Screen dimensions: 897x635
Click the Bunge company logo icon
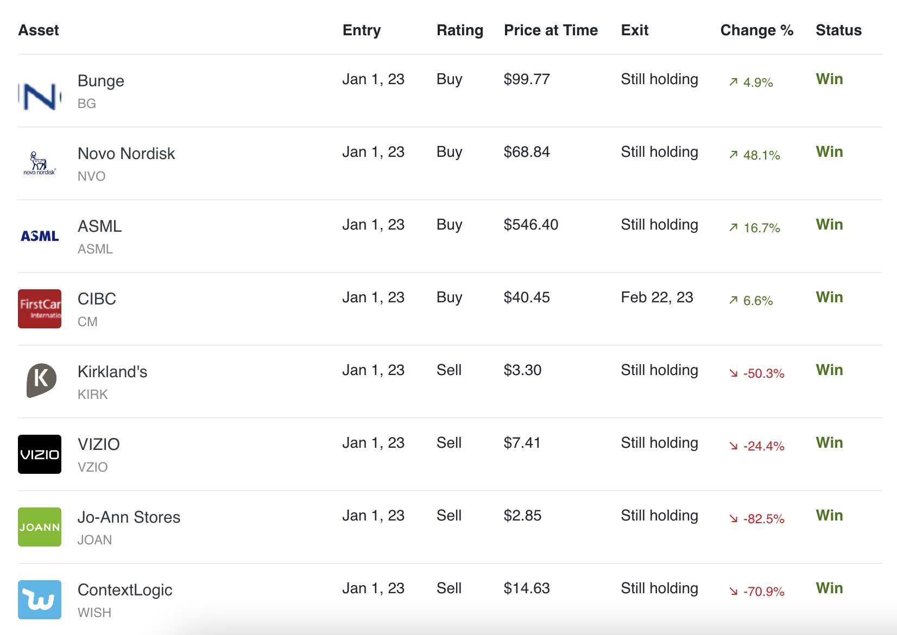(40, 96)
